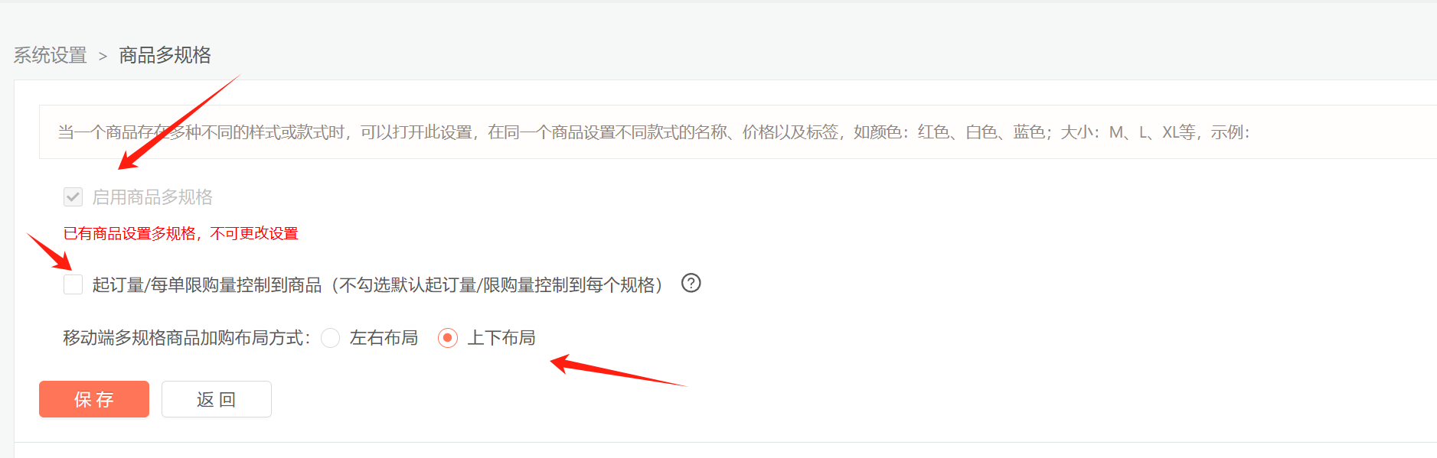Click the 左右布局 text label

tap(384, 338)
